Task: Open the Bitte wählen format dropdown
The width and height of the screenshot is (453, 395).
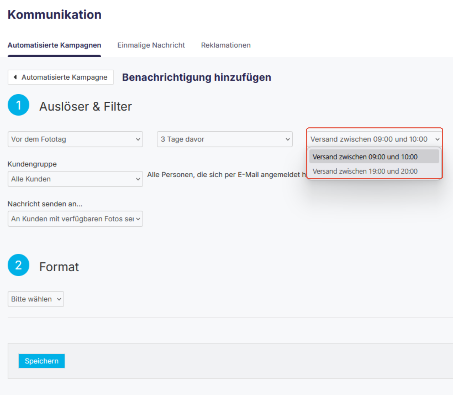Action: [36, 299]
